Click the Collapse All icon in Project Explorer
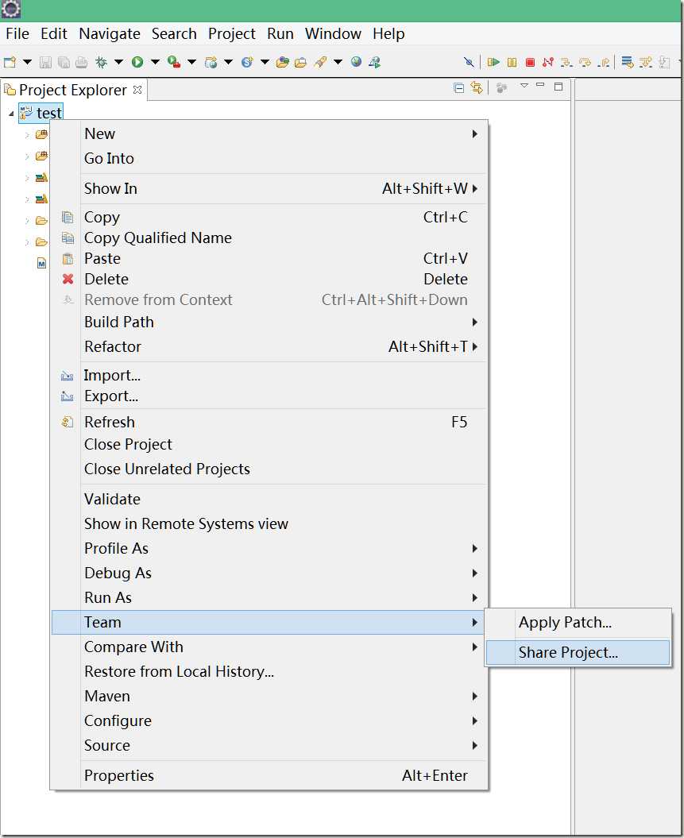 [458, 87]
